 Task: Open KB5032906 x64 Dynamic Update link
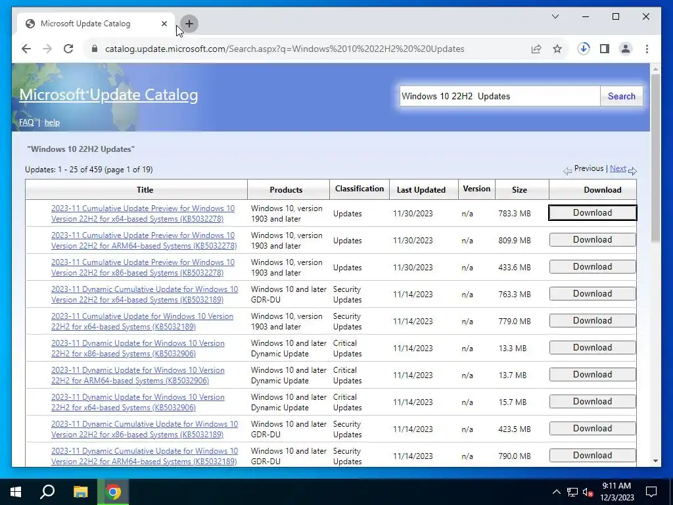138,402
